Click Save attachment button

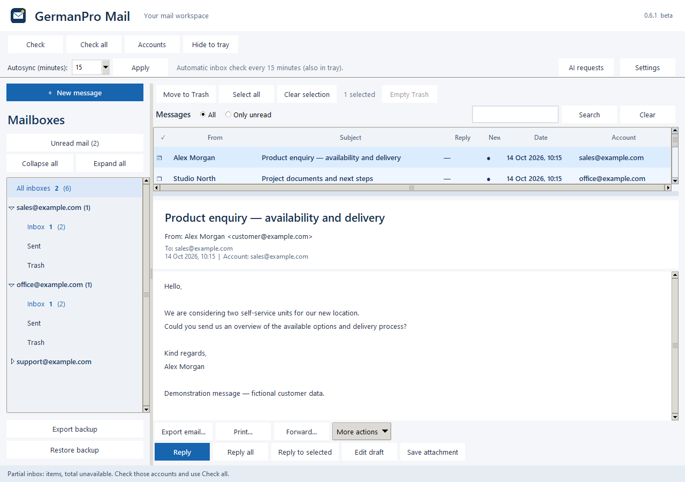click(432, 452)
